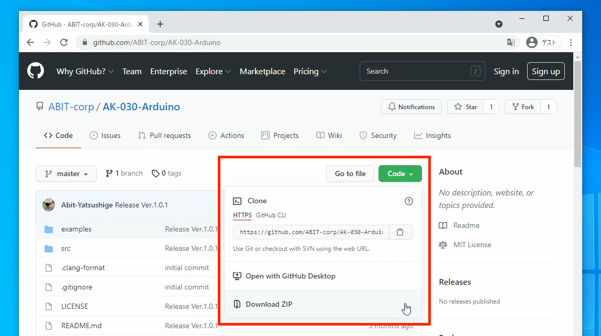
Task: Click the file icon next to README.md
Action: click(x=49, y=326)
